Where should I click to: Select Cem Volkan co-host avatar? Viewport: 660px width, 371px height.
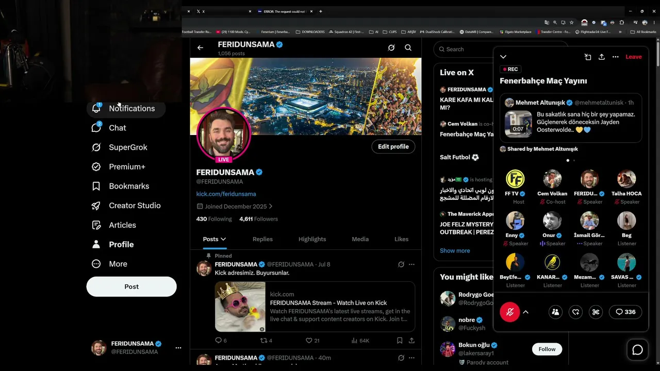(552, 179)
